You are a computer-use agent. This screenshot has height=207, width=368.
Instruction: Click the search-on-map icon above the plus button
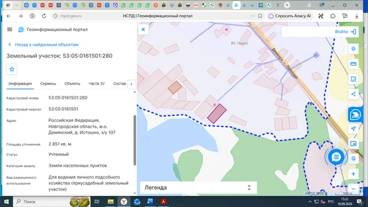353,159
